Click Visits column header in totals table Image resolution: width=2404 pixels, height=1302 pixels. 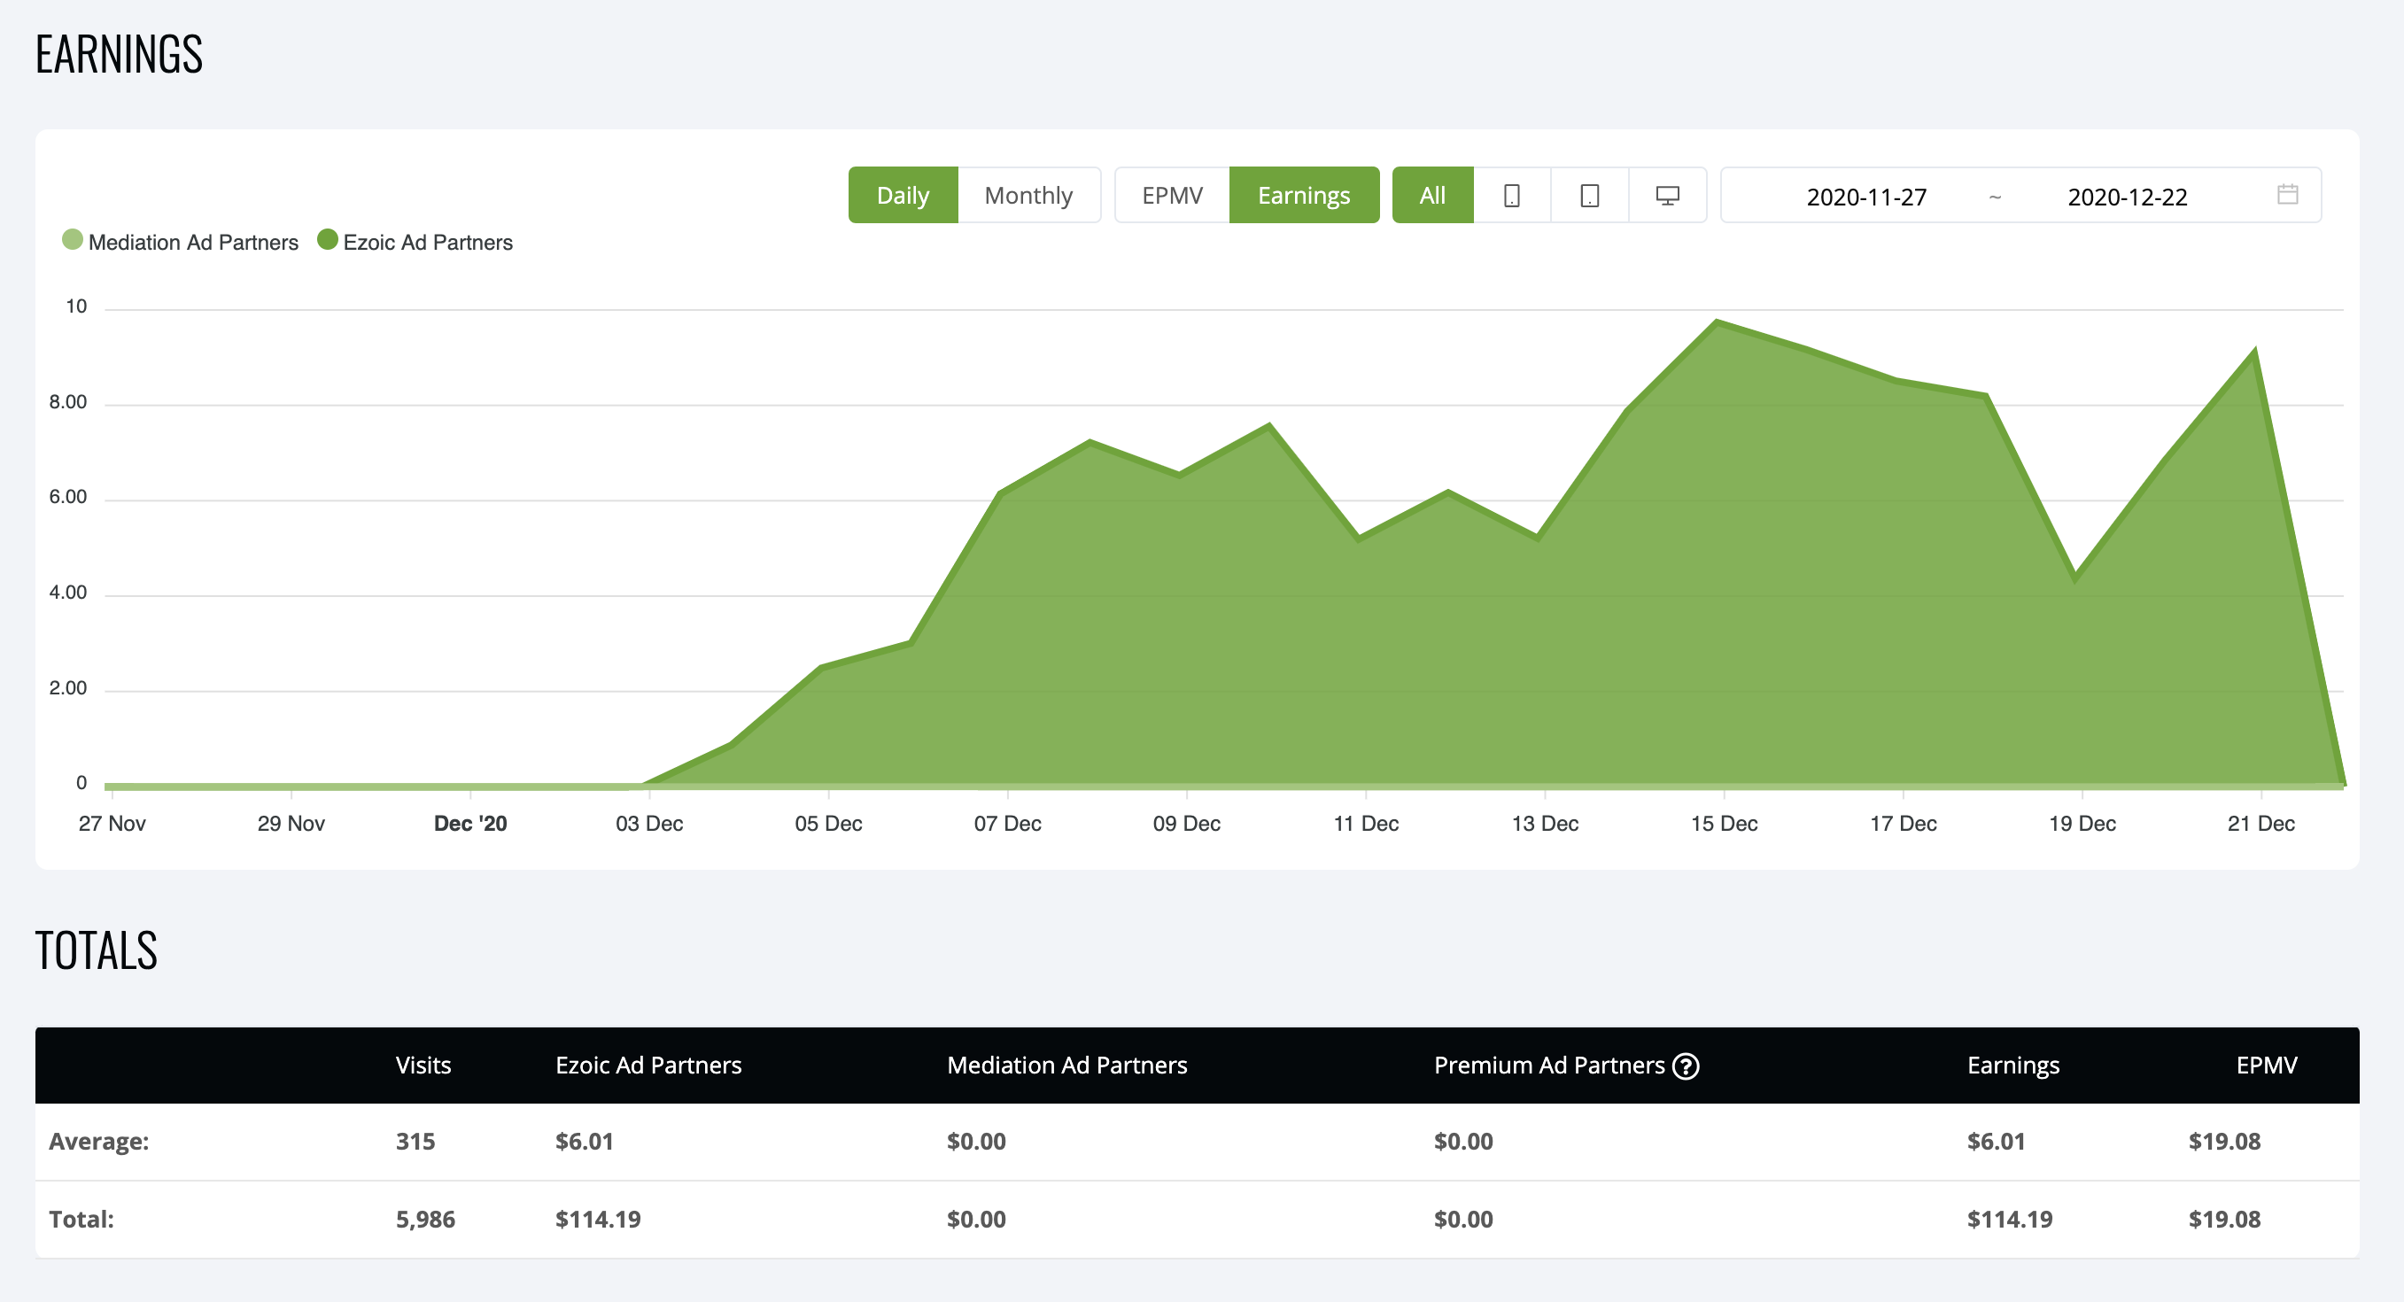[x=423, y=1065]
